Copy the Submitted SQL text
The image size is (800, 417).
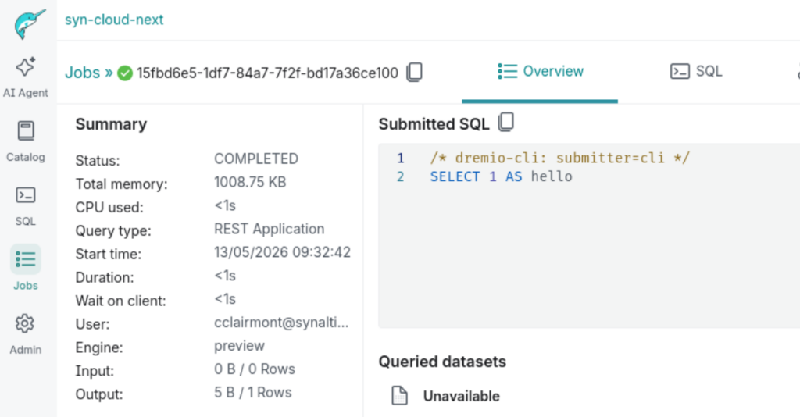click(x=505, y=123)
